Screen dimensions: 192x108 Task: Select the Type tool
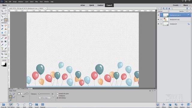tap(2, 49)
